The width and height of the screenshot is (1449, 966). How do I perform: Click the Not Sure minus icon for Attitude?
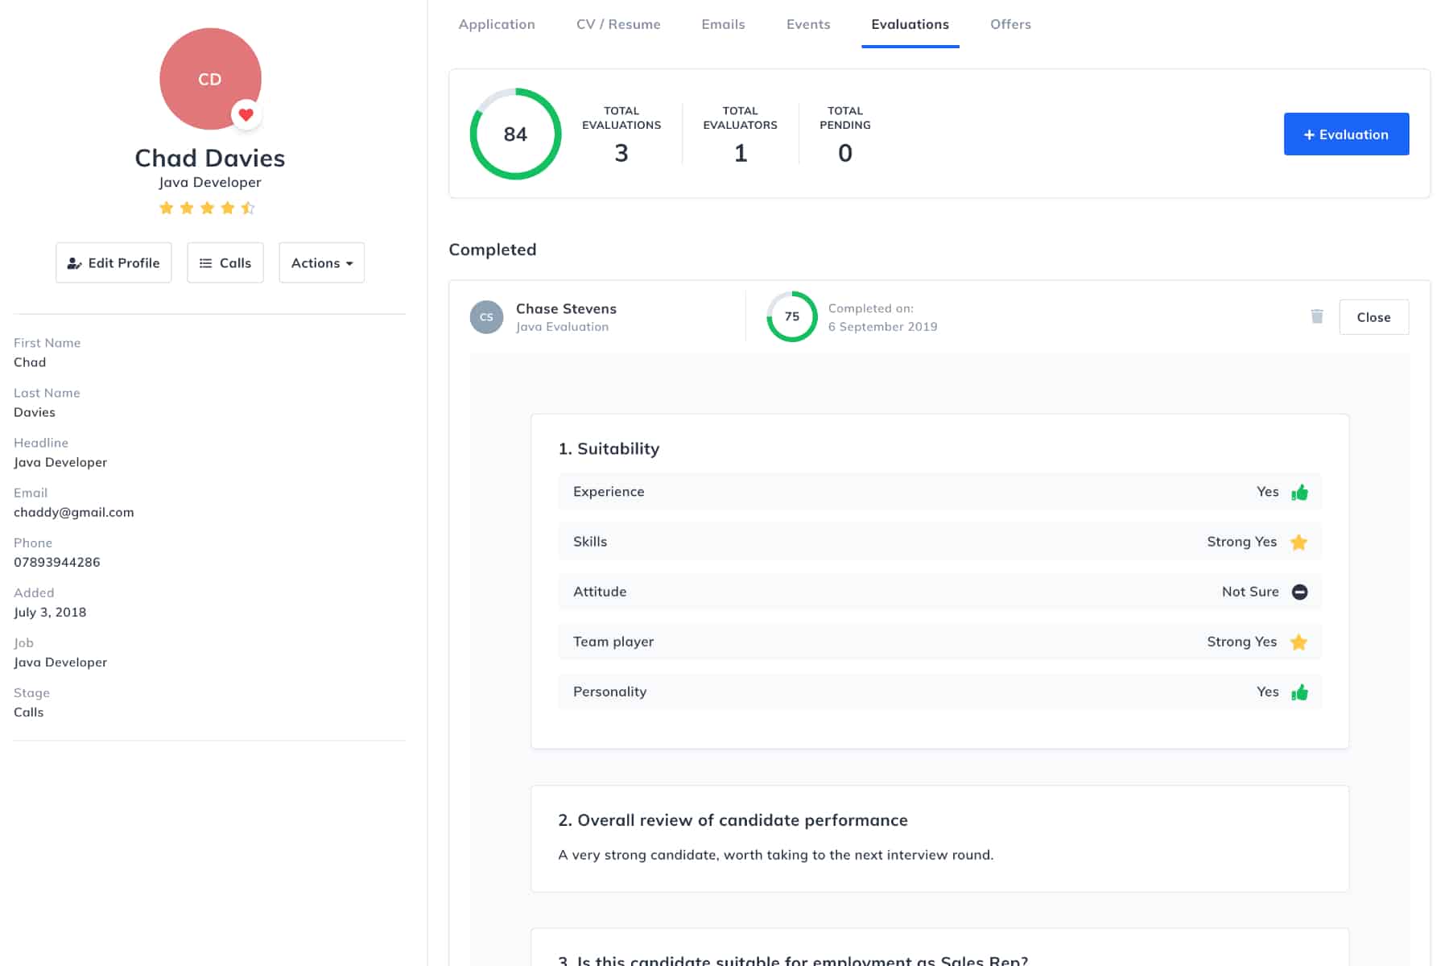point(1301,592)
